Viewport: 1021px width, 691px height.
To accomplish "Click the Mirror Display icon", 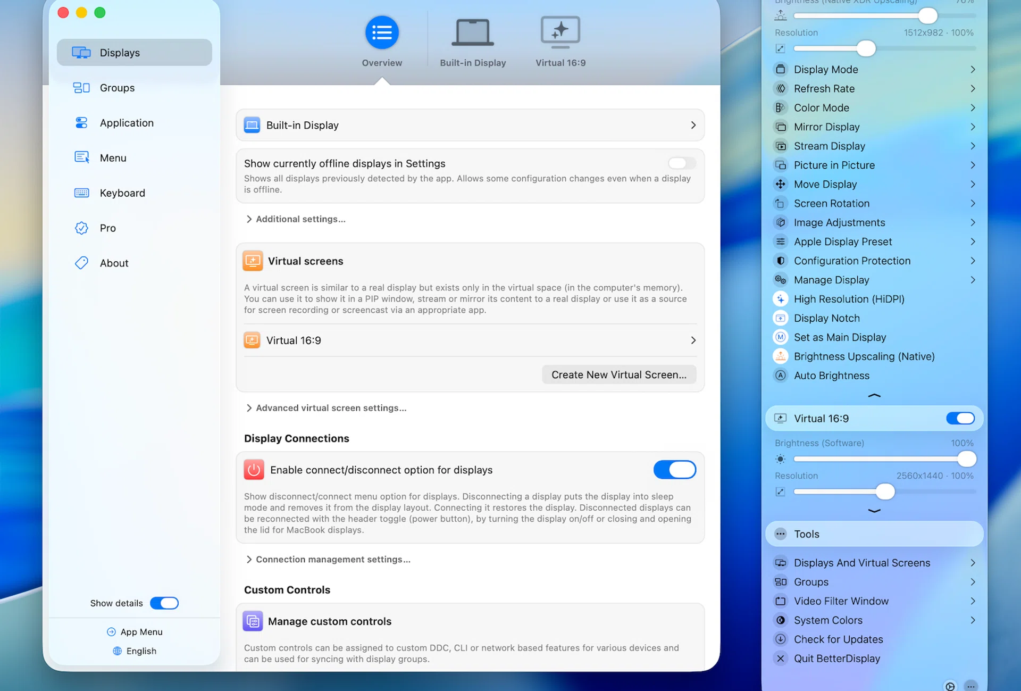I will [780, 127].
